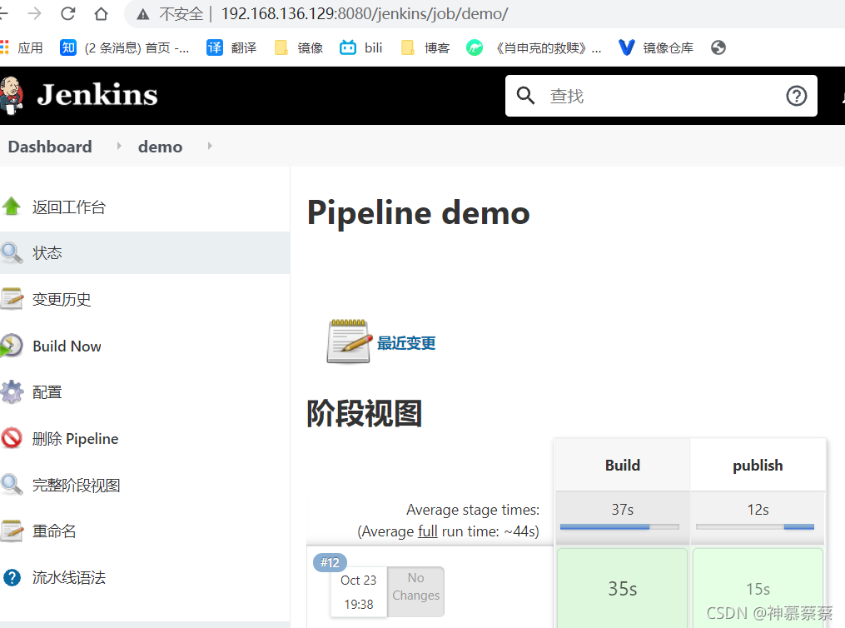Viewport: 845px width, 628px height.
Task: Open the 翻译 bookmark
Action: click(x=231, y=48)
